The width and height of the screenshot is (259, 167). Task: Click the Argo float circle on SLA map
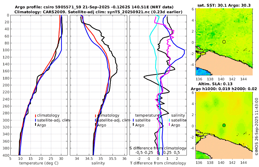coord(224,125)
